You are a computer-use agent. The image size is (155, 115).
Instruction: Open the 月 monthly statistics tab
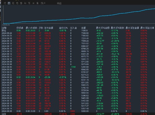(x=17, y=3)
